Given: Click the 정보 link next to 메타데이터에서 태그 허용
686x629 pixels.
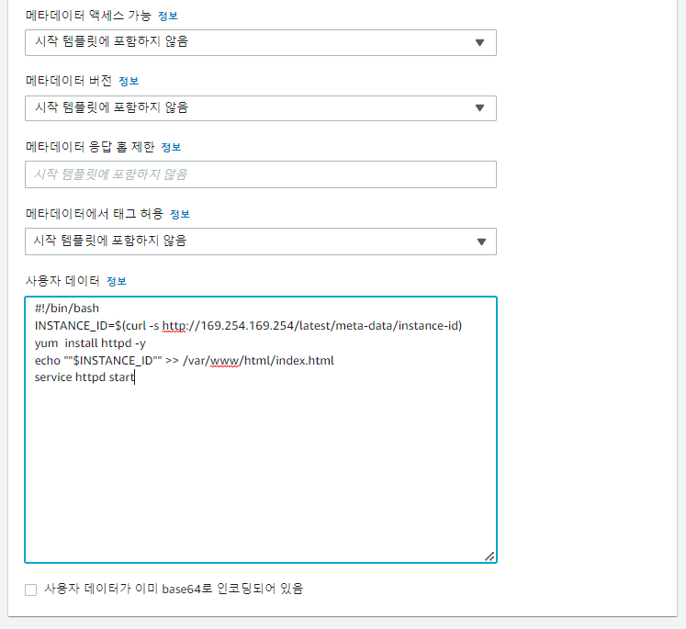Looking at the screenshot, I should [180, 214].
